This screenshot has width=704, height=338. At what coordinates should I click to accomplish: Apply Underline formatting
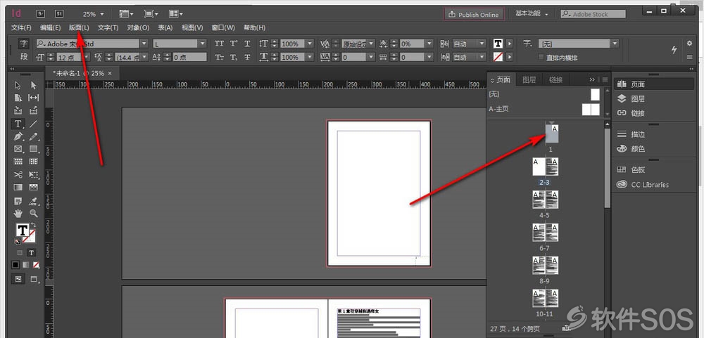pos(247,44)
